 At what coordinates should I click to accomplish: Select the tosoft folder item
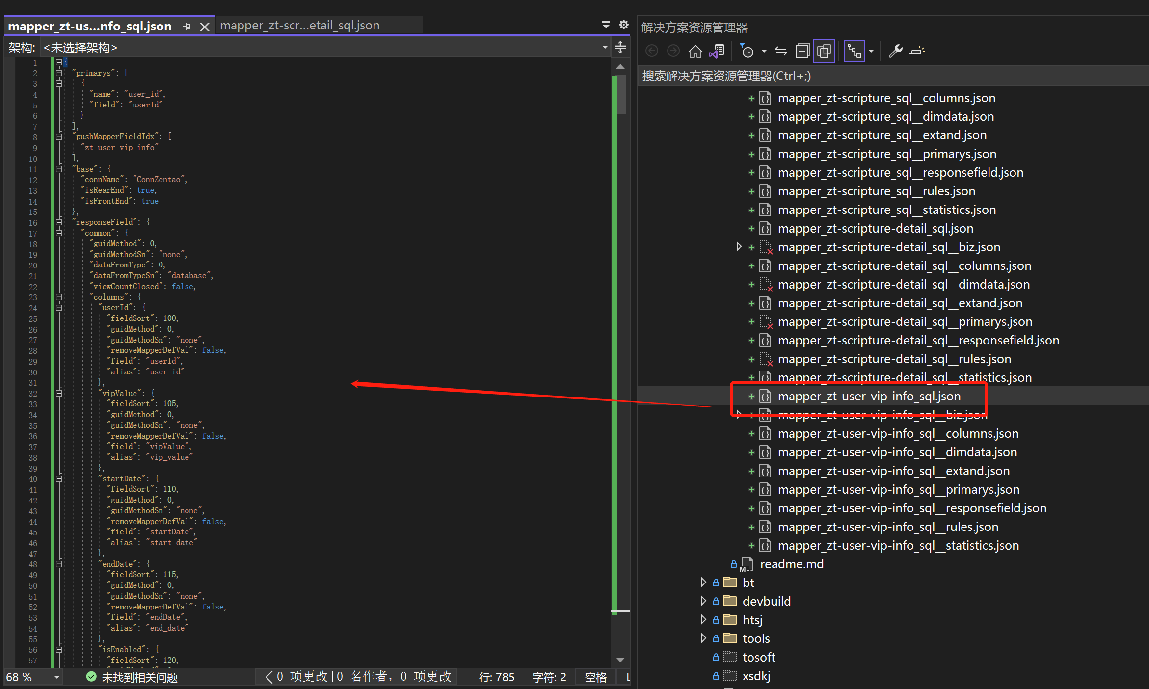pos(759,657)
